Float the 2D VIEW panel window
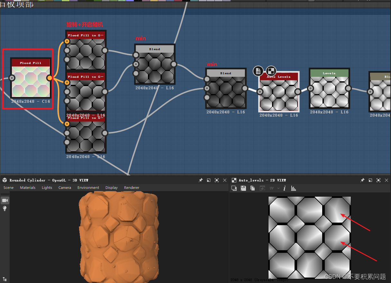This screenshot has width=391, height=283. 370,180
